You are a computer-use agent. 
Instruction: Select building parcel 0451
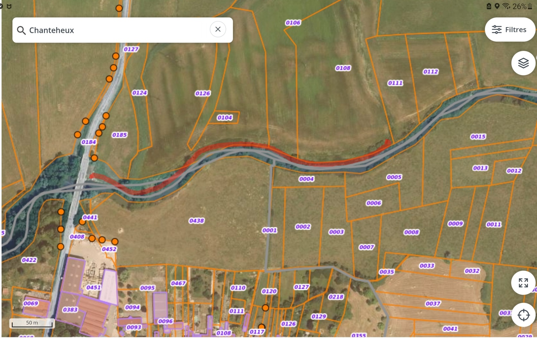click(x=93, y=287)
